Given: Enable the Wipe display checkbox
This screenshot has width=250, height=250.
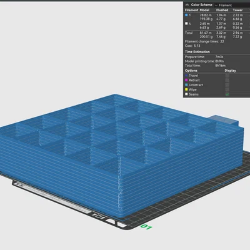Looking at the screenshot, I should (227, 89).
